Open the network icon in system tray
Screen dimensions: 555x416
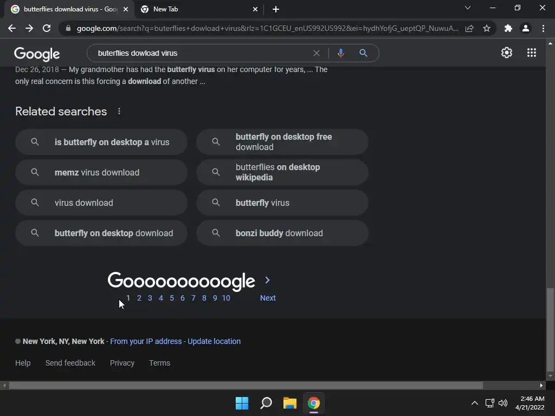point(490,403)
